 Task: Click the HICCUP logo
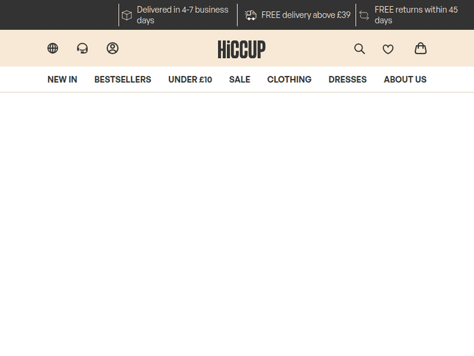241,49
